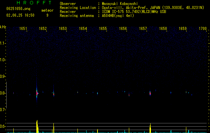Click the meteor count value 9
Screen dimensions: 210x133
pos(47,15)
